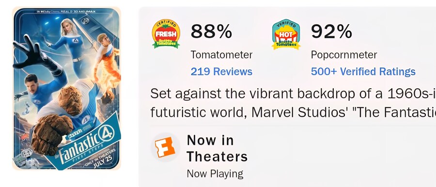The height and width of the screenshot is (187, 436).
Task: Click the orange Fandango ticket icon
Action: (x=165, y=147)
